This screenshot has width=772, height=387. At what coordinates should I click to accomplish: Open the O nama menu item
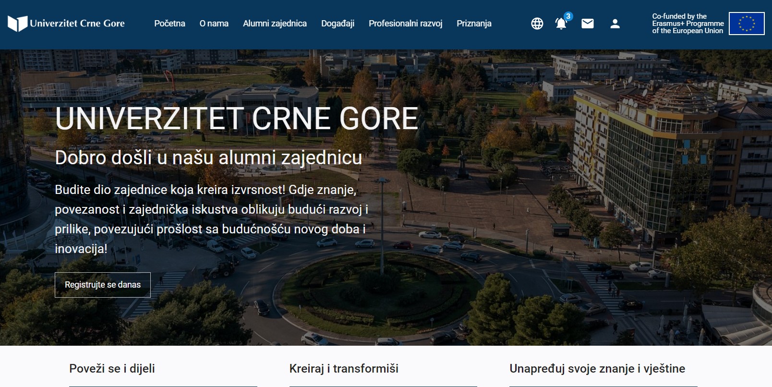[214, 24]
